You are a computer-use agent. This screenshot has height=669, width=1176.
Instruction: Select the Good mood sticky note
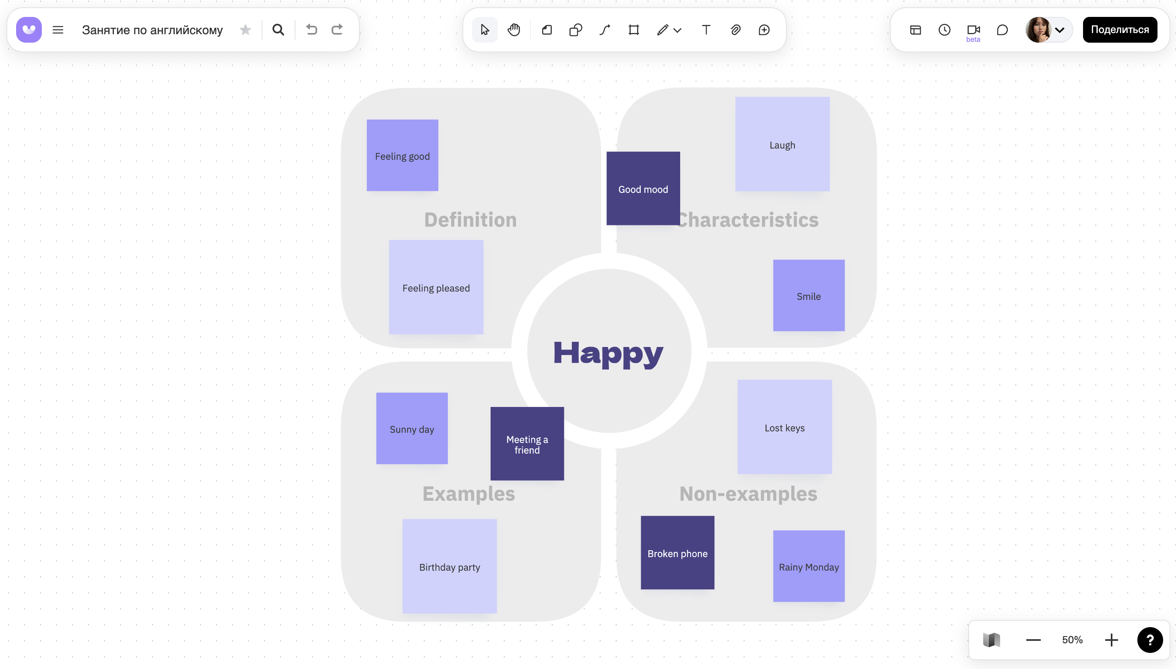(x=643, y=188)
